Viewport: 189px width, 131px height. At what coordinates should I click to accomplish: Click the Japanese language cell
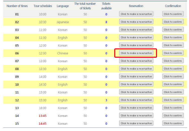63,22
